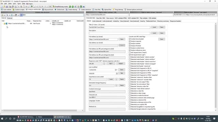Screen dimensions: 218x122
Task: Click the "GET" response code button
Action: [111, 64]
